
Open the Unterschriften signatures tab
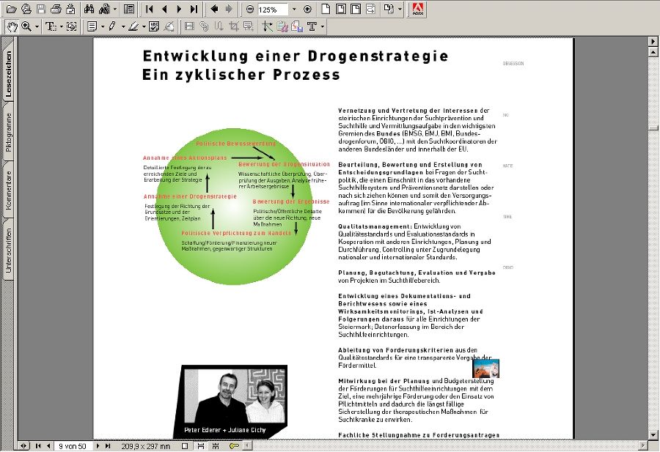coord(8,251)
